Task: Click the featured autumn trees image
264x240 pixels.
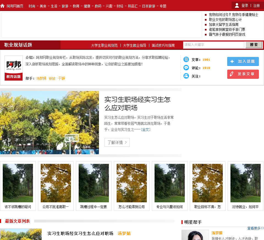Action: click(50, 123)
